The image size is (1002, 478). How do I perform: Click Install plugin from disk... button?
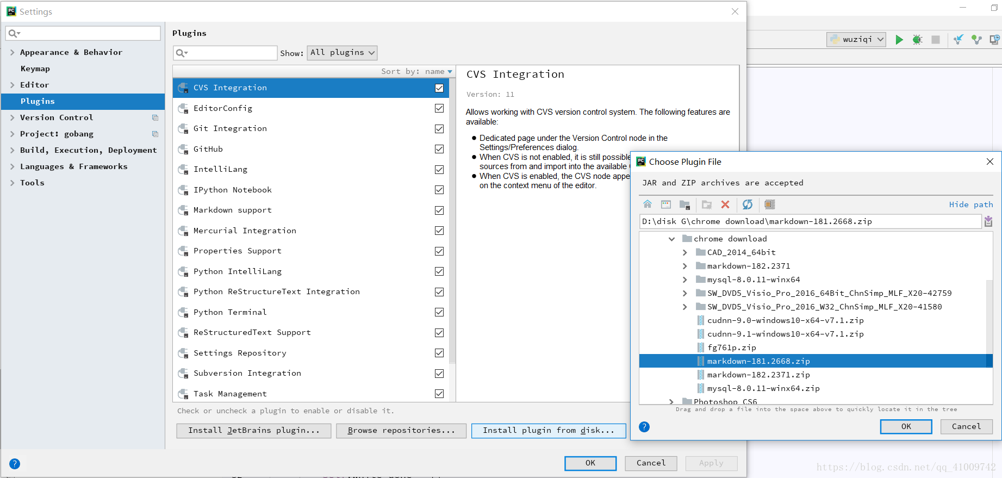(x=549, y=431)
